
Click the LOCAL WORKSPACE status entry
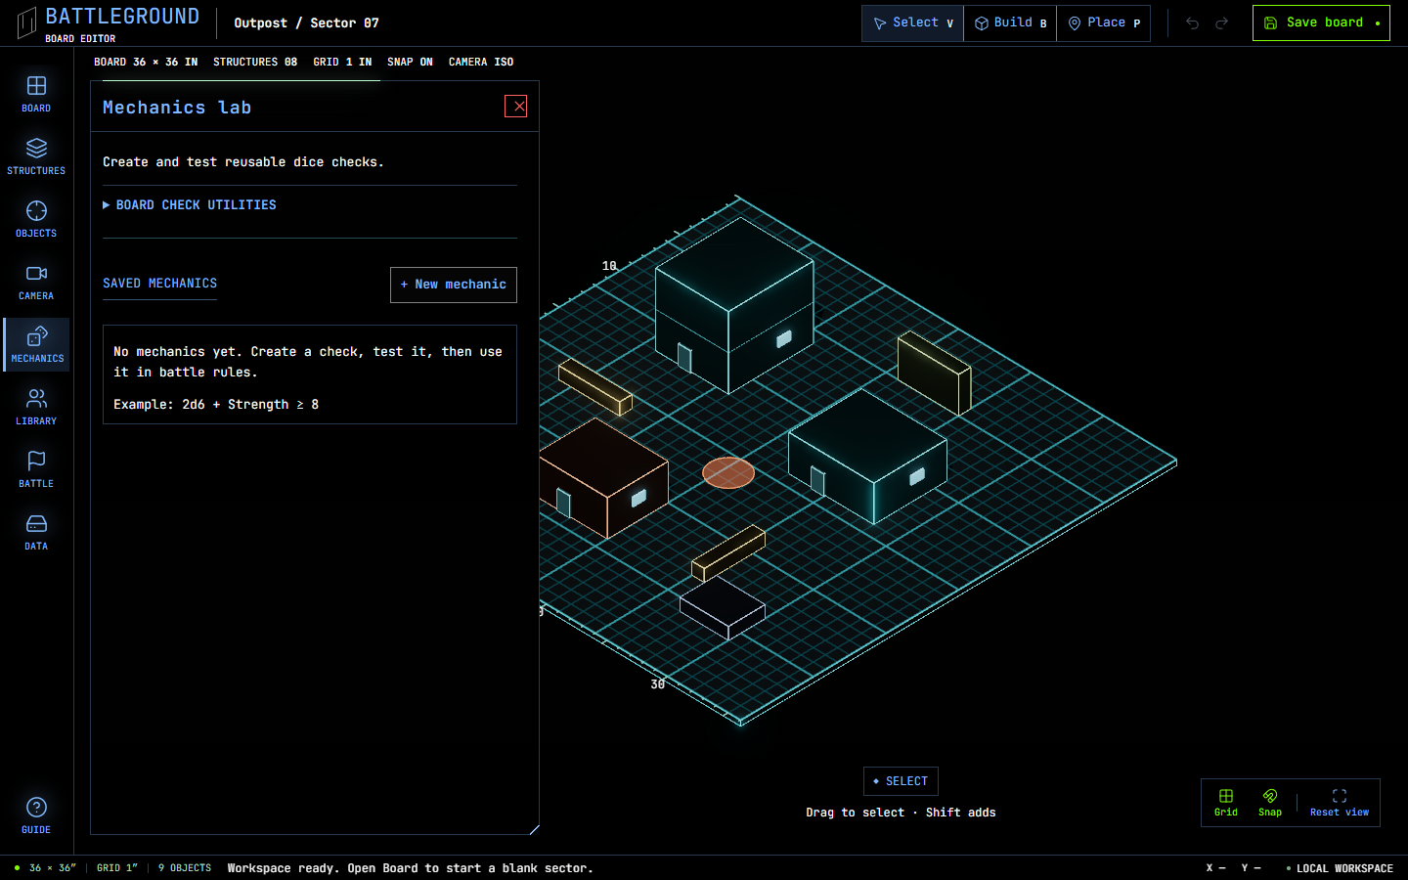1340,868
